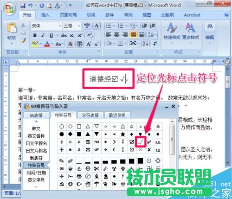Click the distributed alignment icon
Screen dimensions: 232x199
pos(142,35)
